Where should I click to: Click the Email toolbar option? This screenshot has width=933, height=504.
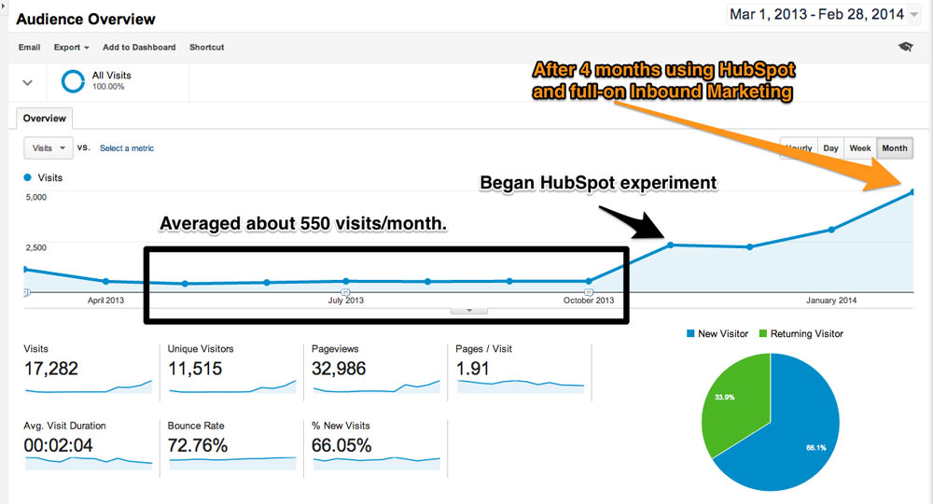[29, 47]
